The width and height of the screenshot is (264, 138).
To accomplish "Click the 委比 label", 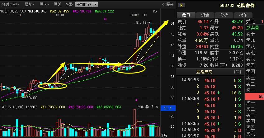I will [x=250, y=21].
